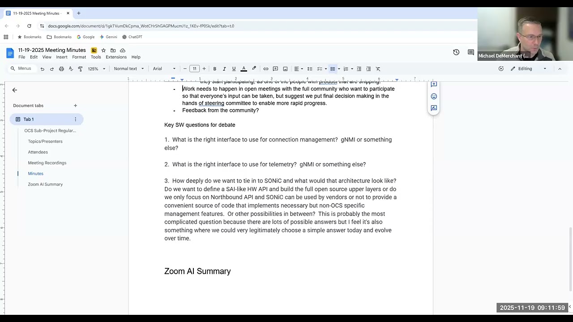Open the Tab 1 options menu
The height and width of the screenshot is (322, 573).
point(75,119)
